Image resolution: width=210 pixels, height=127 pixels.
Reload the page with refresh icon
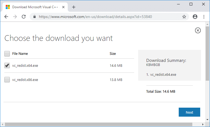(x=24, y=17)
